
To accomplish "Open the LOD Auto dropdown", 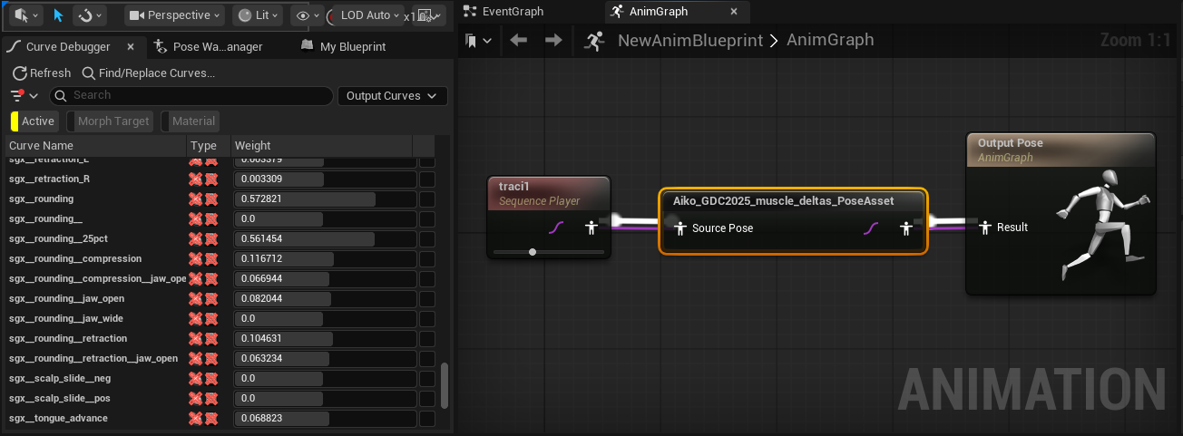I will [x=367, y=15].
